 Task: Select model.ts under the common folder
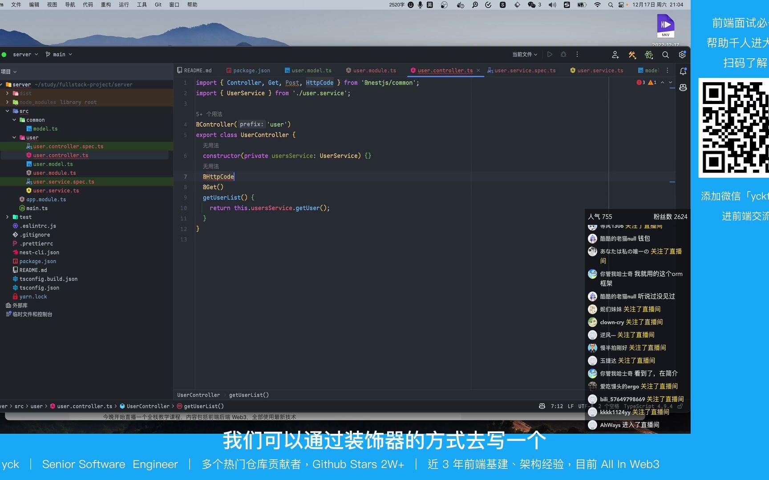(x=42, y=129)
